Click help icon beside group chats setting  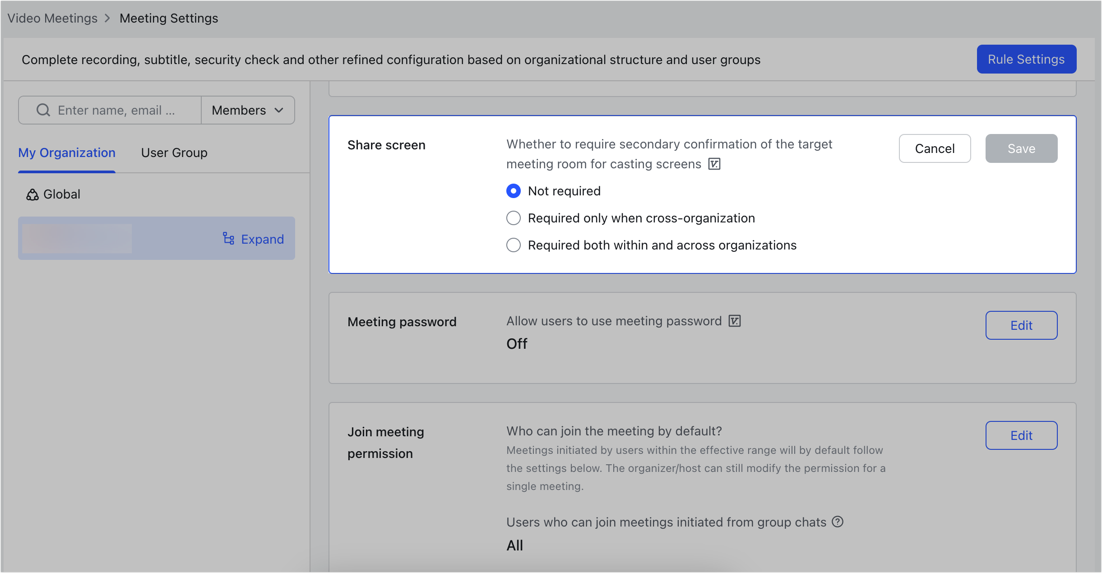click(x=838, y=522)
